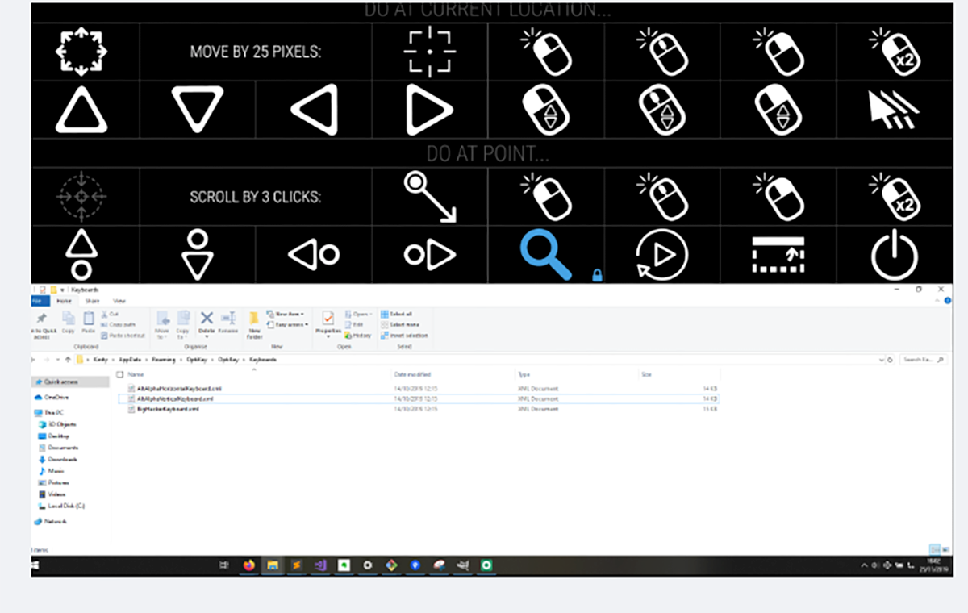968x613 pixels.
Task: Move cursor left with the left triangle
Action: tap(314, 110)
